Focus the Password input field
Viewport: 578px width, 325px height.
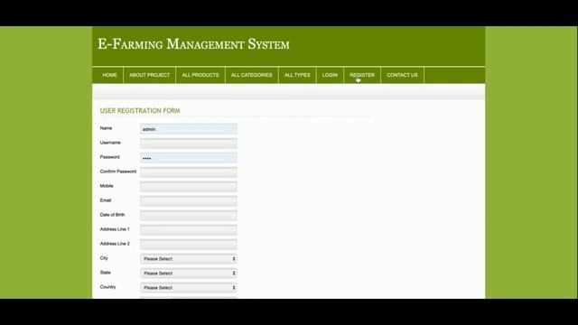[x=189, y=158]
